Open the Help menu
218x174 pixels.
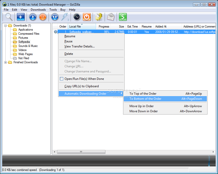(72, 9)
